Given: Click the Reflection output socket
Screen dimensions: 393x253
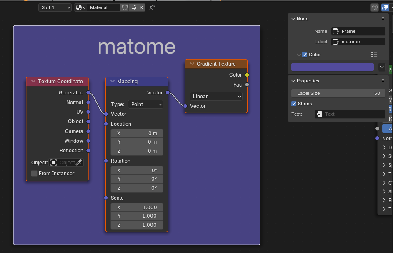Looking at the screenshot, I should [88, 151].
